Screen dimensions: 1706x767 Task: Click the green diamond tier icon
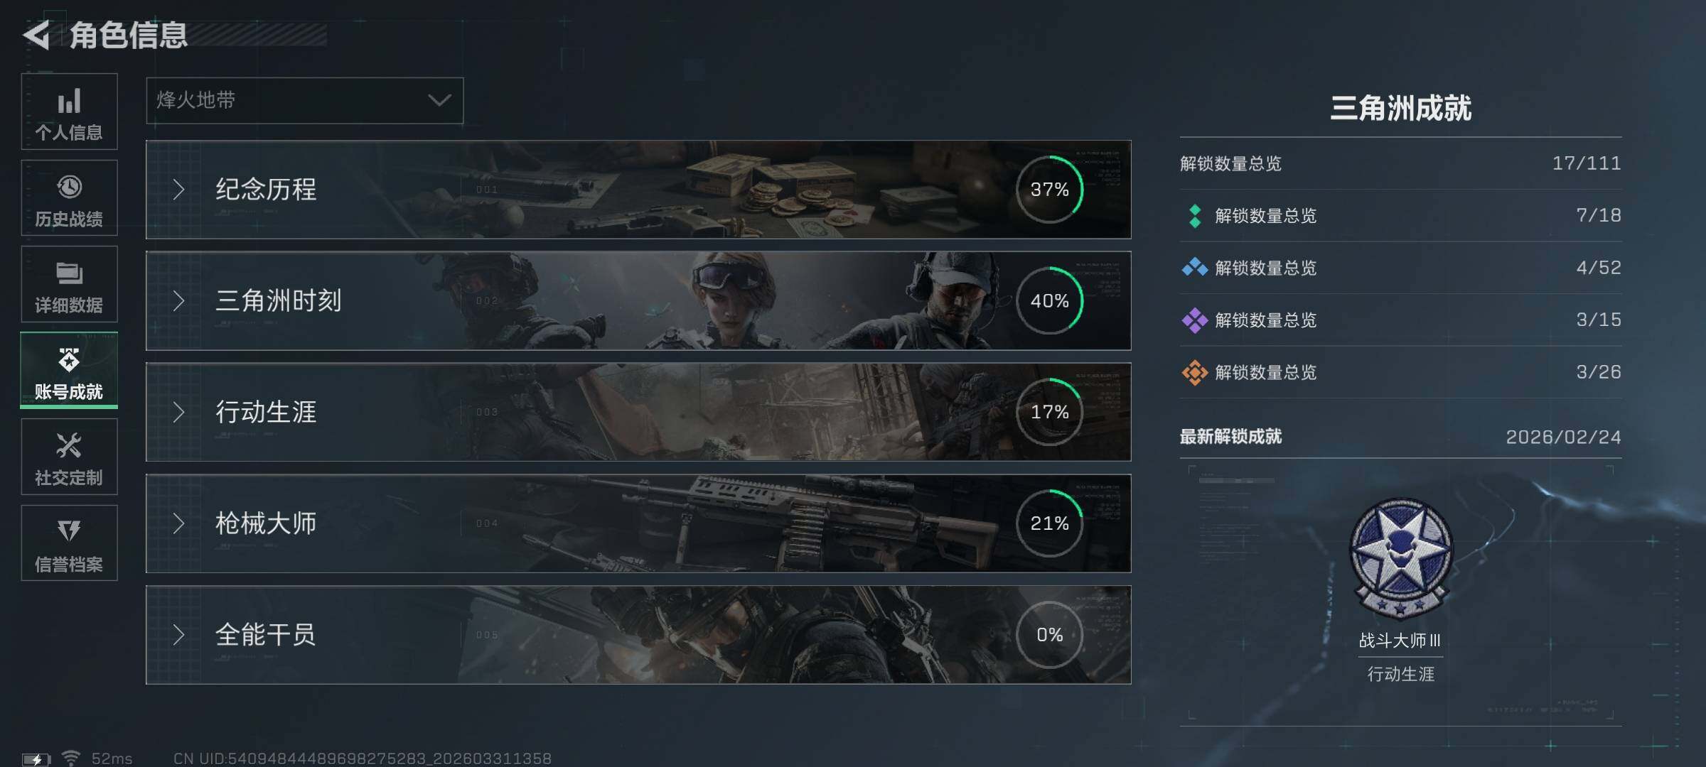coord(1195,216)
